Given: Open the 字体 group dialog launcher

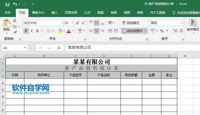Looking at the screenshot, I should click(85, 40).
